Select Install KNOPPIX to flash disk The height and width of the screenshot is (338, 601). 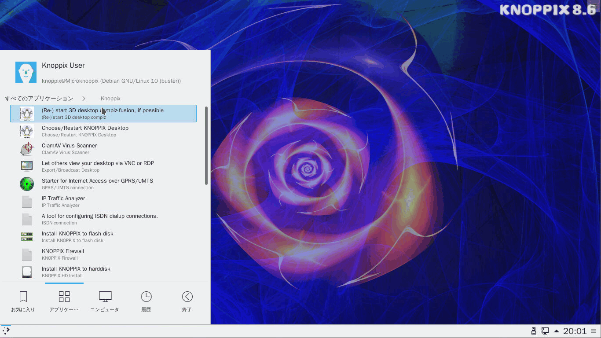point(103,237)
